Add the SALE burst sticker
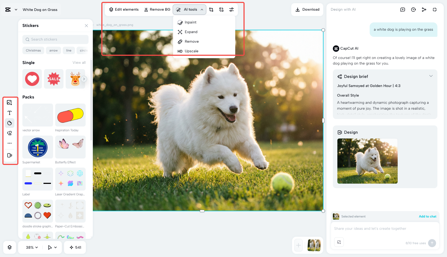 click(54, 79)
